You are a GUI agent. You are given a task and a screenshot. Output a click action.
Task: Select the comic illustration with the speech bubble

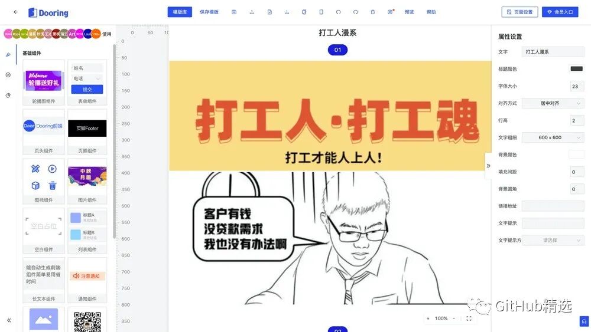tap(330, 238)
